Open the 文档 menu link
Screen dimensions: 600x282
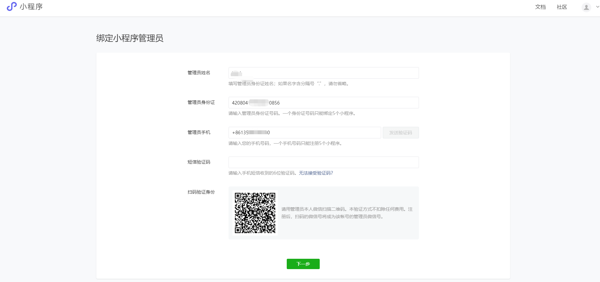click(x=540, y=7)
